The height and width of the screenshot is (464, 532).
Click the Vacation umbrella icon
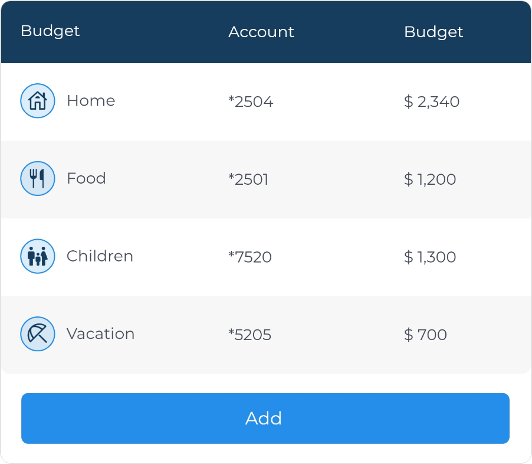[x=38, y=334]
